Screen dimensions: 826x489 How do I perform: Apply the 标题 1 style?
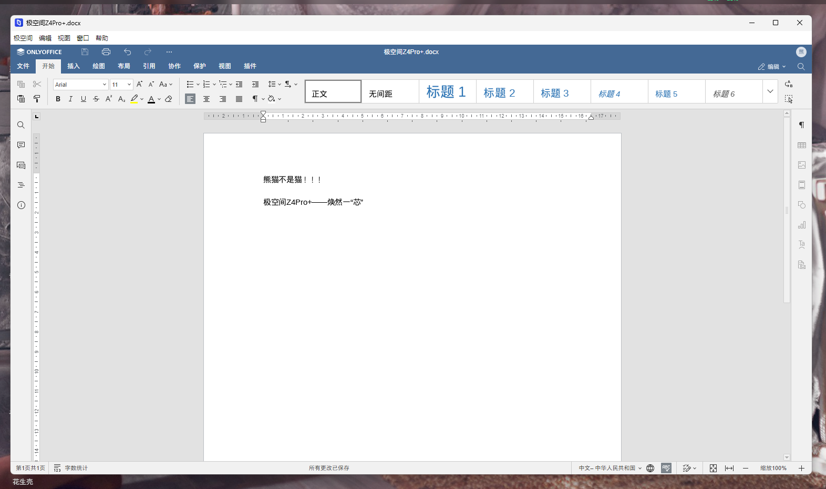(448, 91)
